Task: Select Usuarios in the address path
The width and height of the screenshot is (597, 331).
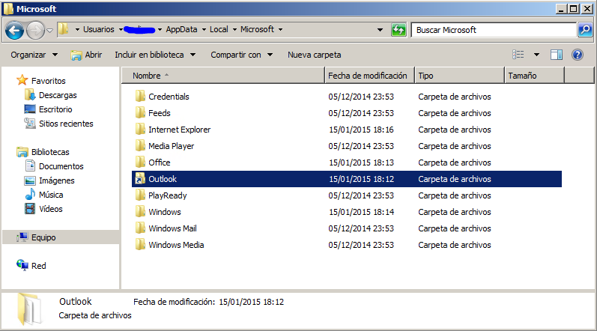Action: [x=99, y=29]
